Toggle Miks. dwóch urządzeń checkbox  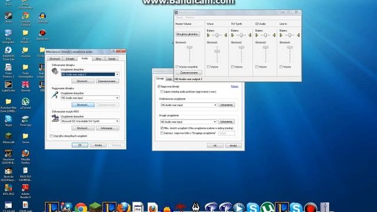tap(162, 128)
